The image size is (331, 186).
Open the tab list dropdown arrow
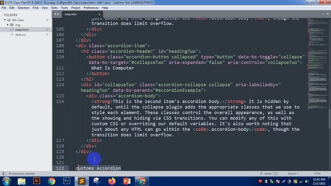(x=328, y=14)
